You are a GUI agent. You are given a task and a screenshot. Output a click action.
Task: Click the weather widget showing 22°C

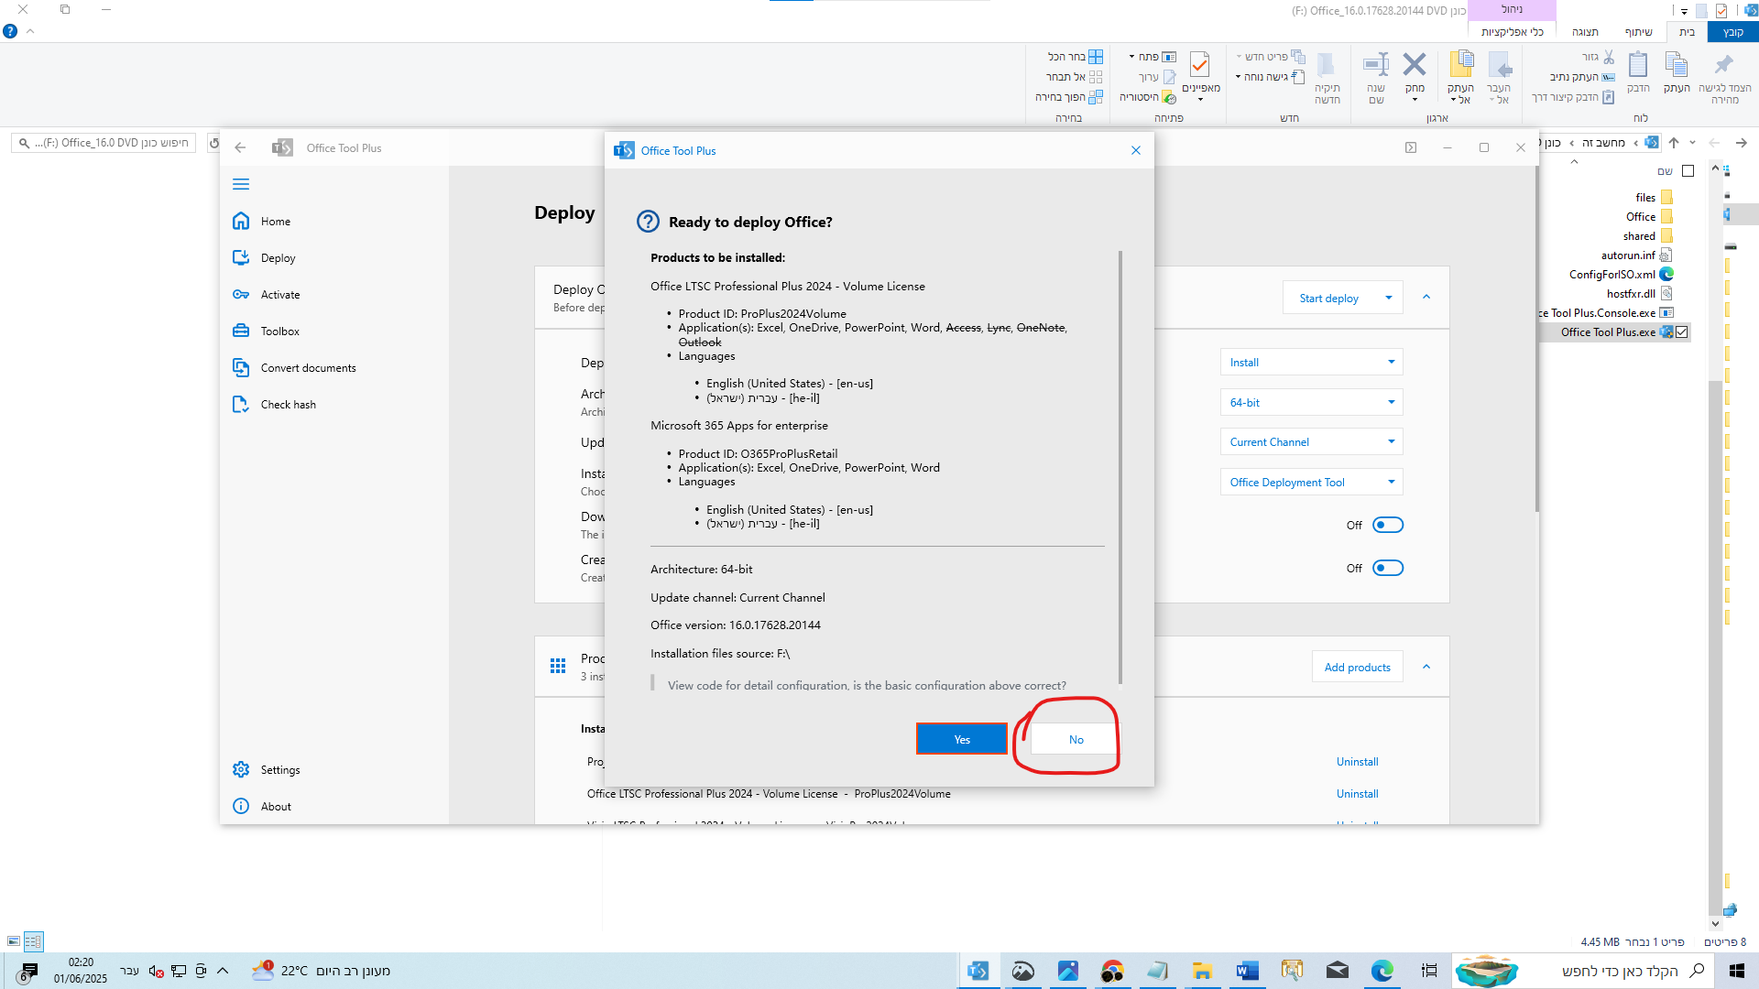(x=321, y=971)
